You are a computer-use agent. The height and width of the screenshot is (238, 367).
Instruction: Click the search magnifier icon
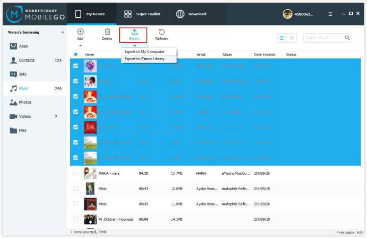[347, 38]
